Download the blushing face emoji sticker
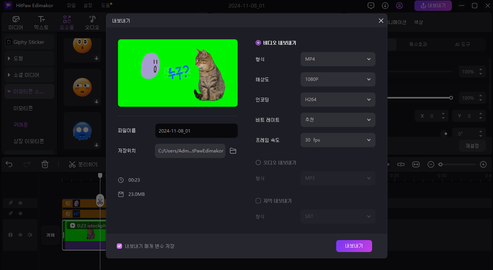 click(x=97, y=101)
